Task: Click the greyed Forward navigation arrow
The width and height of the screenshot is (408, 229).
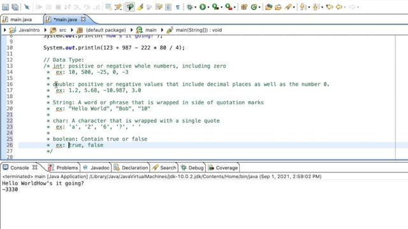Action: [352, 7]
